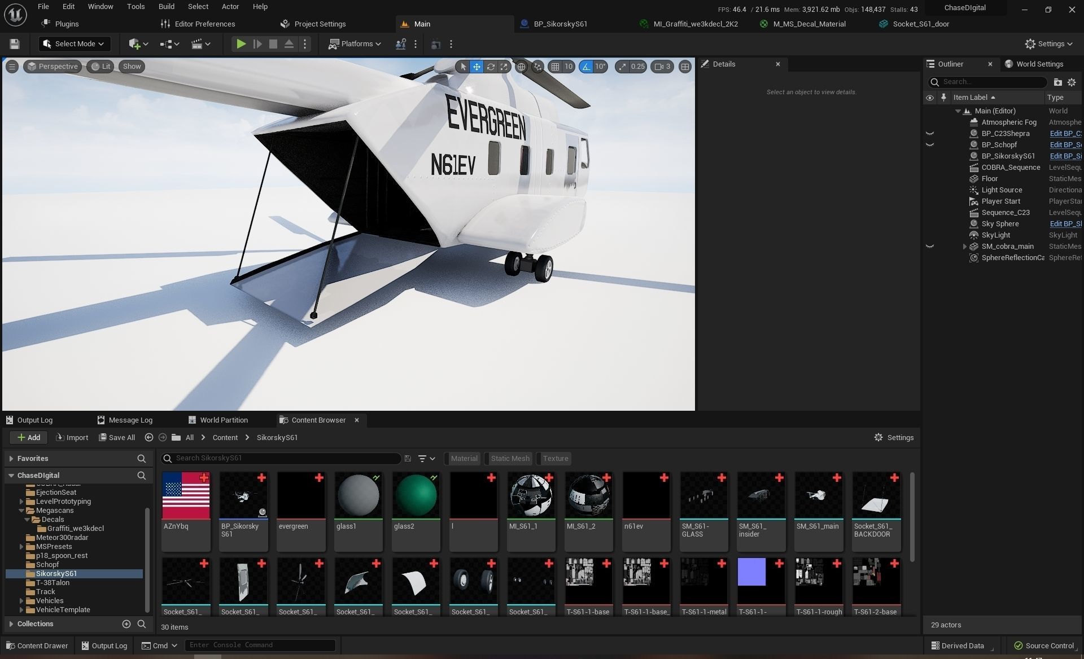1084x659 pixels.
Task: Open the Build menu
Action: 166,7
